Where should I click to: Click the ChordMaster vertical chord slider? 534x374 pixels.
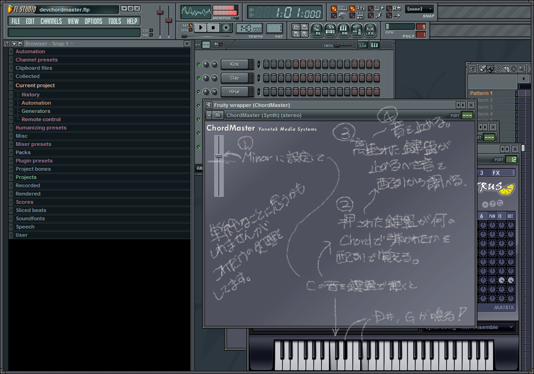pos(219,166)
